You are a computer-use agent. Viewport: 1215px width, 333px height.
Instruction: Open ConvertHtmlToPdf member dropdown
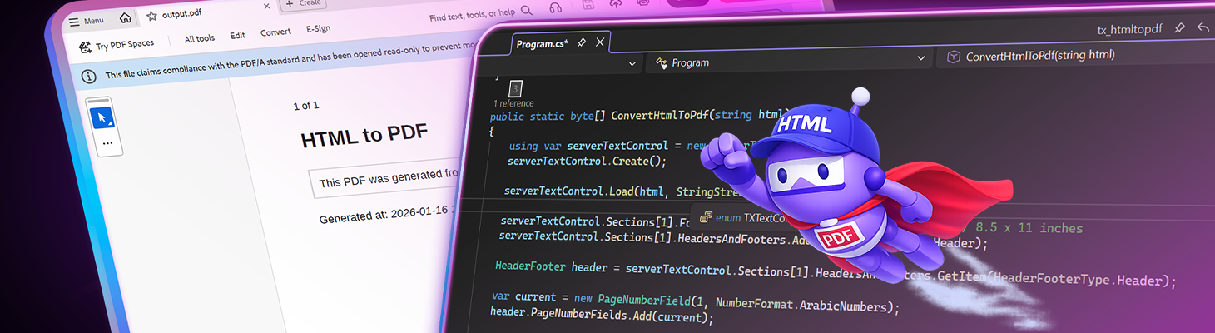point(1074,56)
